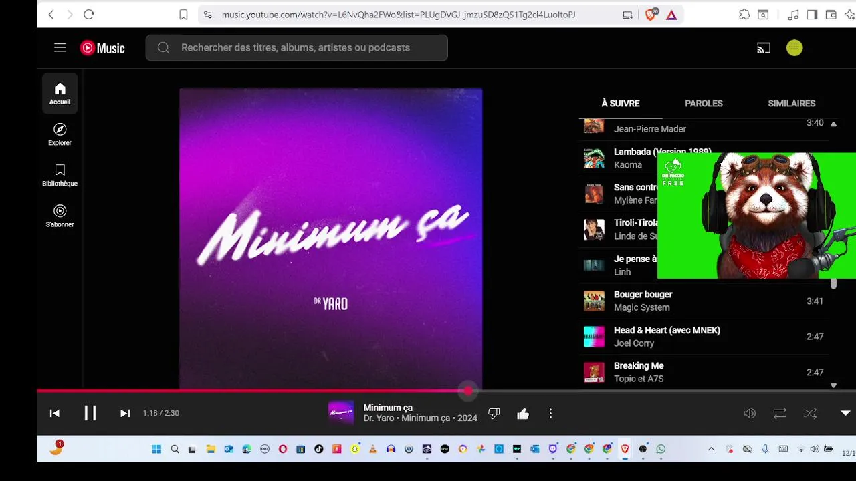Go to Accueil in the sidebar

coord(60,94)
